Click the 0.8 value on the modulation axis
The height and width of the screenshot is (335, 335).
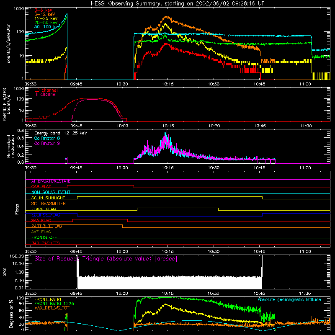pos(21,131)
